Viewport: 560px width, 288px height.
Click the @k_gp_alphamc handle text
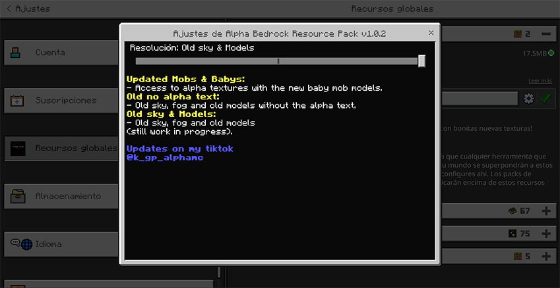(x=165, y=157)
